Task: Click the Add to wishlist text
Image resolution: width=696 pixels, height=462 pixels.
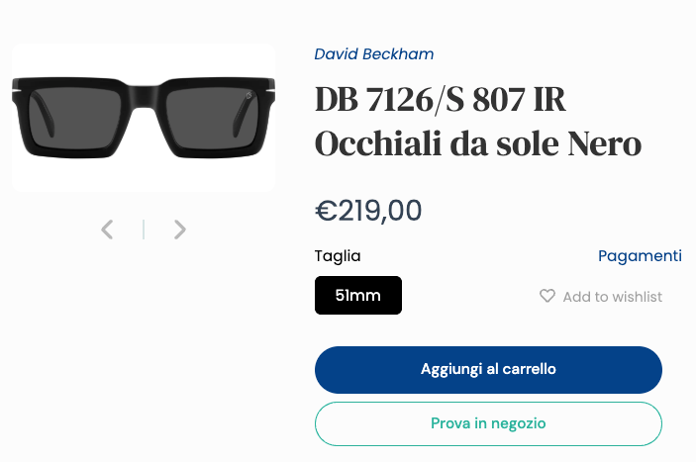Action: click(x=612, y=297)
